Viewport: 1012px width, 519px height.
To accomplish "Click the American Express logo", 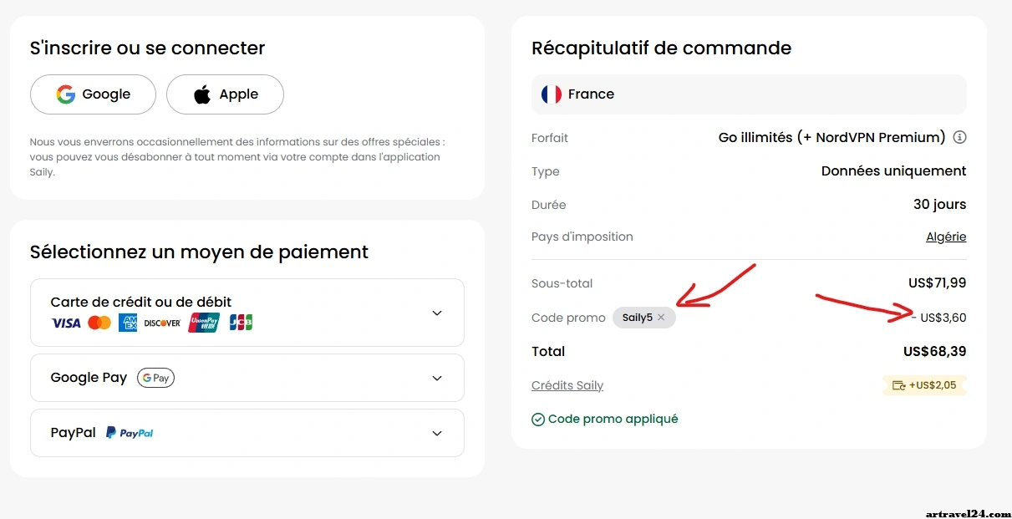I will click(x=128, y=323).
